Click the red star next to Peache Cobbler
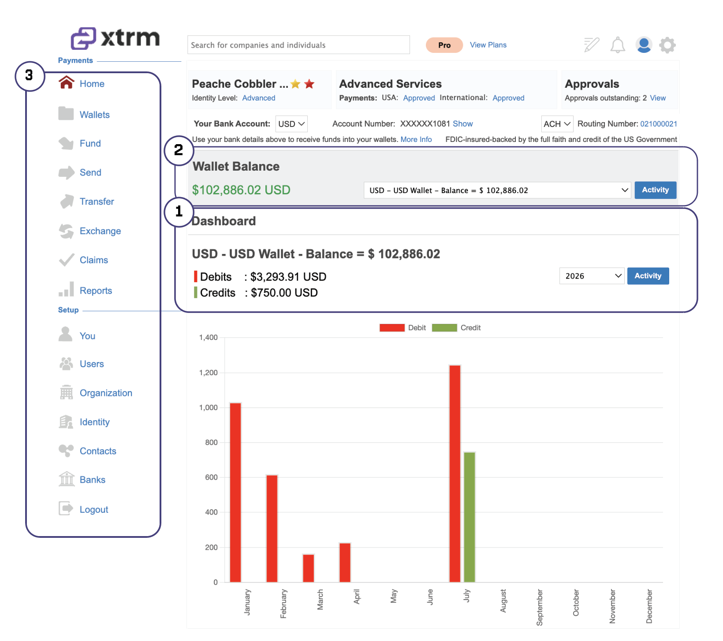 pyautogui.click(x=309, y=84)
